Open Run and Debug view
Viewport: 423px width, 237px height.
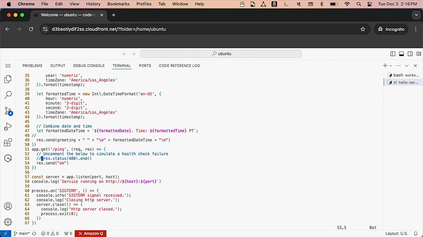[8, 127]
